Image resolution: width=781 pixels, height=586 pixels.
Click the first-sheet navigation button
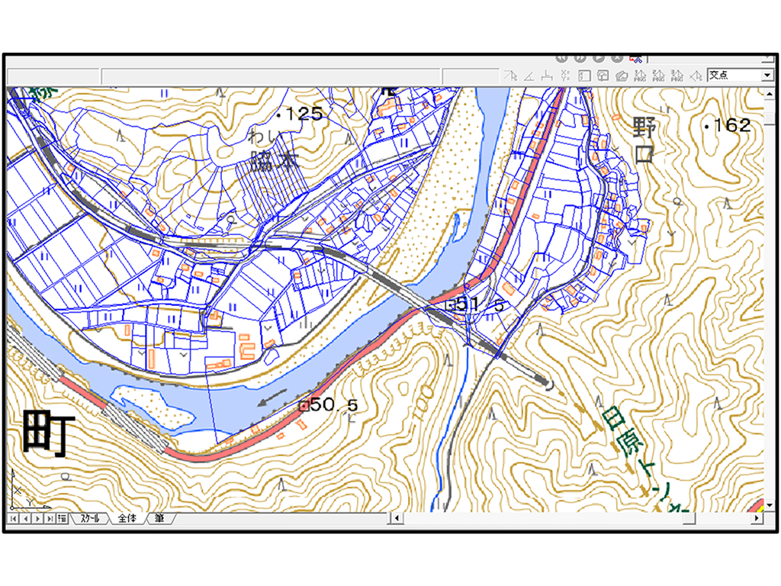click(14, 518)
